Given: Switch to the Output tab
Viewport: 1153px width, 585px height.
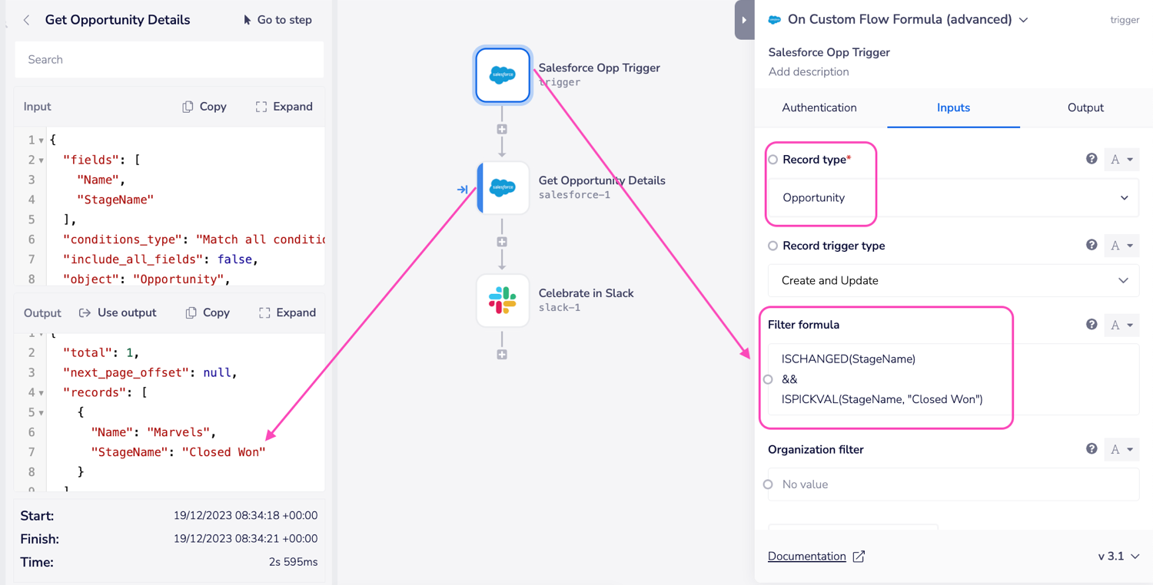Looking at the screenshot, I should pos(1085,107).
